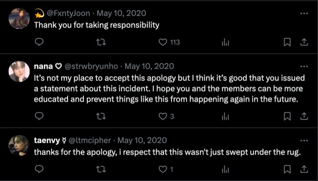Reply to the FxntyJoon tweet
This screenshot has width=318, height=181.
(39, 42)
